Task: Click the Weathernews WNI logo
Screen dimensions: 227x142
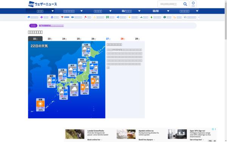Action: pyautogui.click(x=42, y=4)
